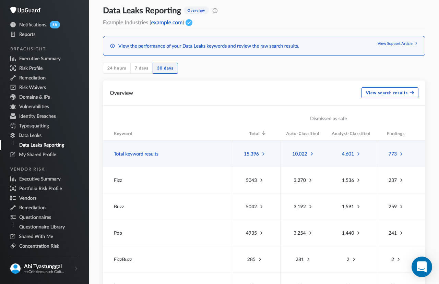Viewport: 439px width, 284px height.
Task: Open the example.com link
Action: [167, 23]
